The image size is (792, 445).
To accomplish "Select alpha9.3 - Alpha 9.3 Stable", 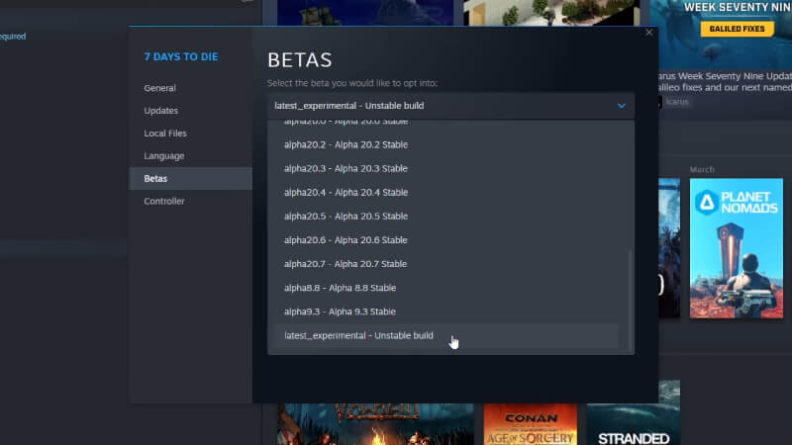I will tap(340, 311).
